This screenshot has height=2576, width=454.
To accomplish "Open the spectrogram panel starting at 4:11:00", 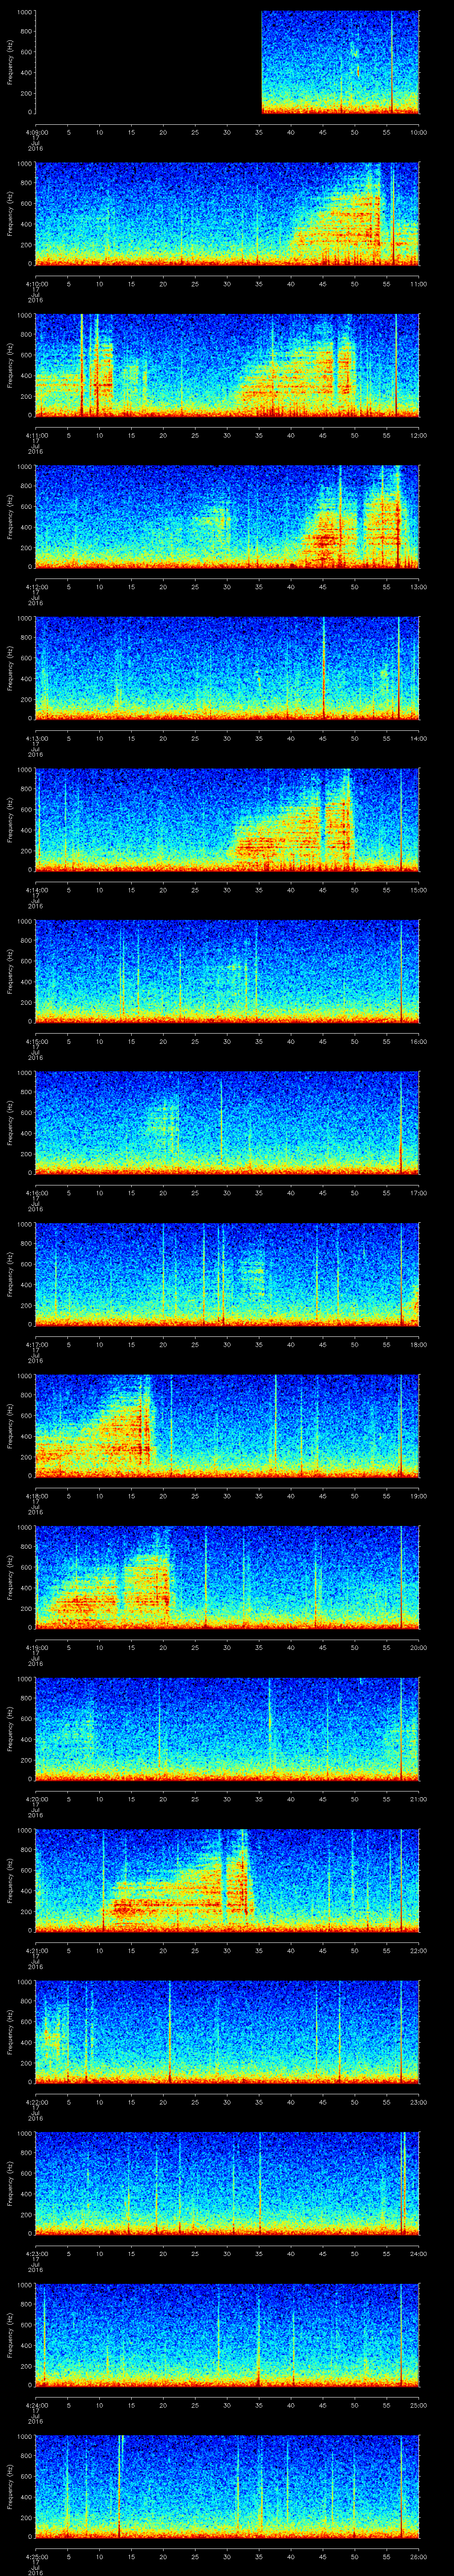I will 227,365.
